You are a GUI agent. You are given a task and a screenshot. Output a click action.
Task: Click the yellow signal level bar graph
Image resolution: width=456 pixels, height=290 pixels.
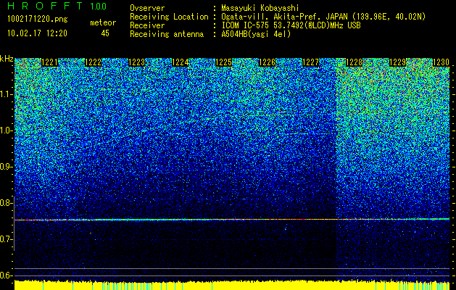tap(232, 286)
